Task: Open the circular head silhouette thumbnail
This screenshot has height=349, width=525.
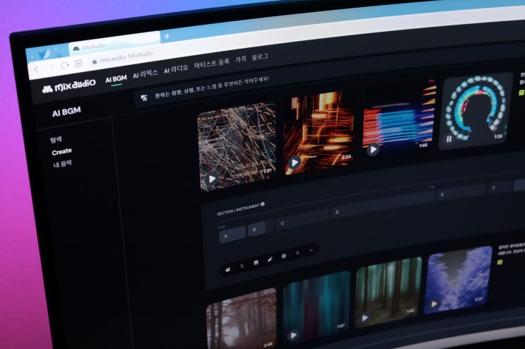Action: tap(476, 110)
